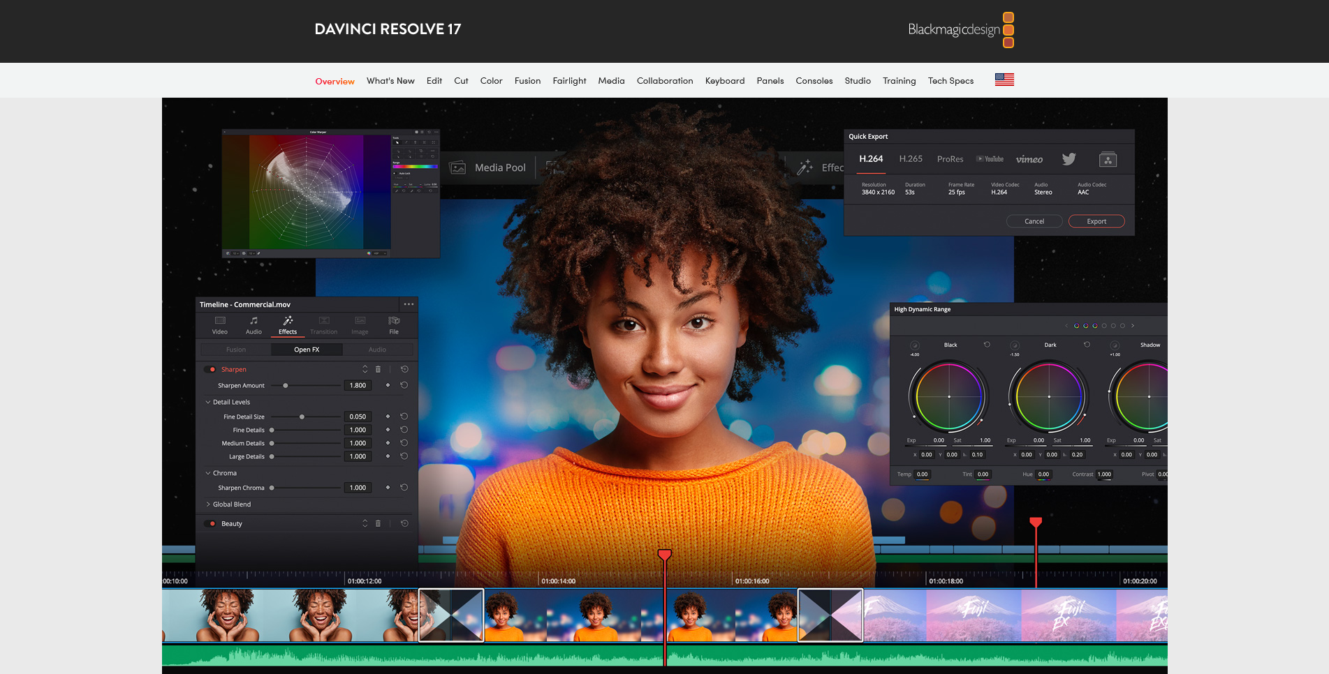The width and height of the screenshot is (1329, 674).
Task: Click the Hue 0.00 value field
Action: [x=1043, y=474]
